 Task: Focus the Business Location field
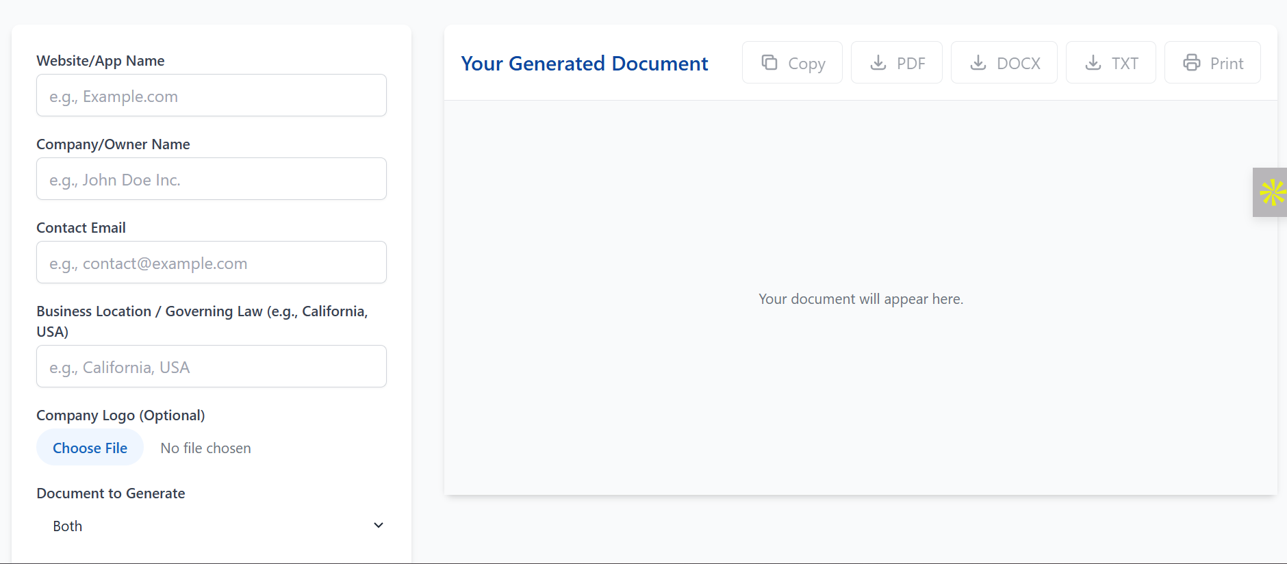pos(212,367)
